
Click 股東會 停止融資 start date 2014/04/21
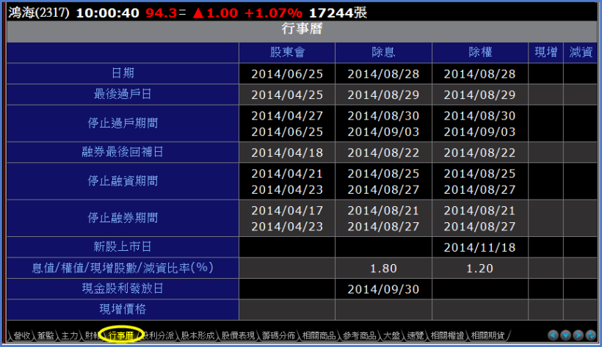287,174
